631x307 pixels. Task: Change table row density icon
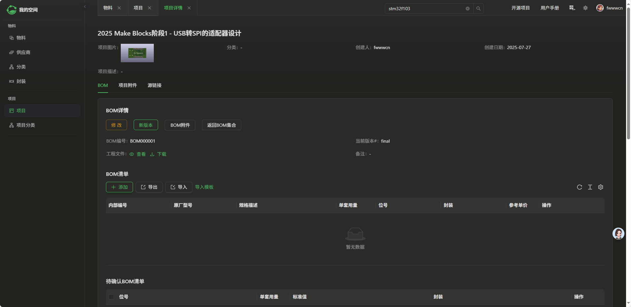pyautogui.click(x=590, y=187)
